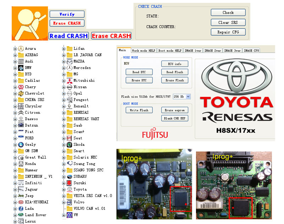Select the Suzuki brand icon

click(70, 183)
